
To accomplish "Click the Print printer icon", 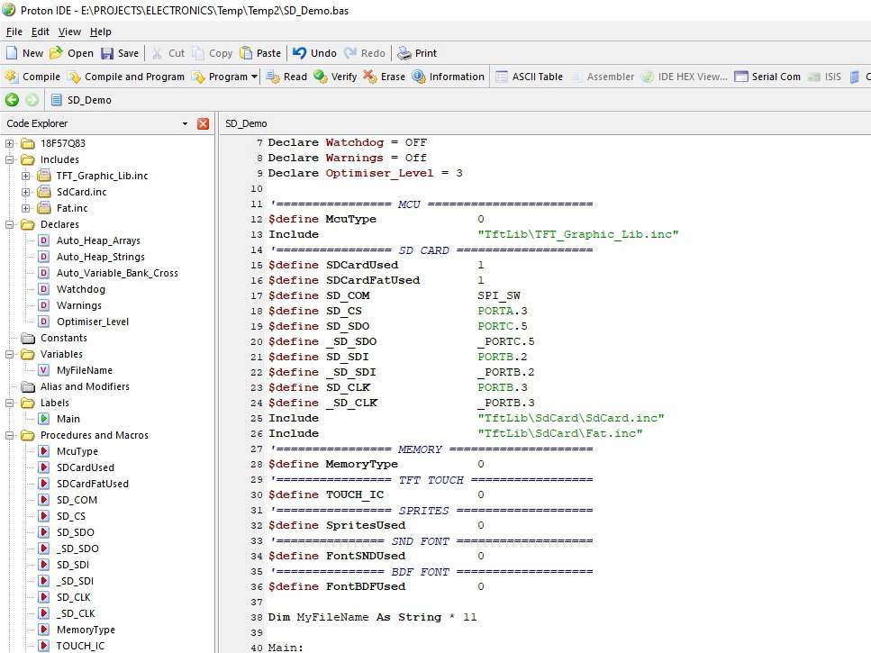I will pos(404,53).
